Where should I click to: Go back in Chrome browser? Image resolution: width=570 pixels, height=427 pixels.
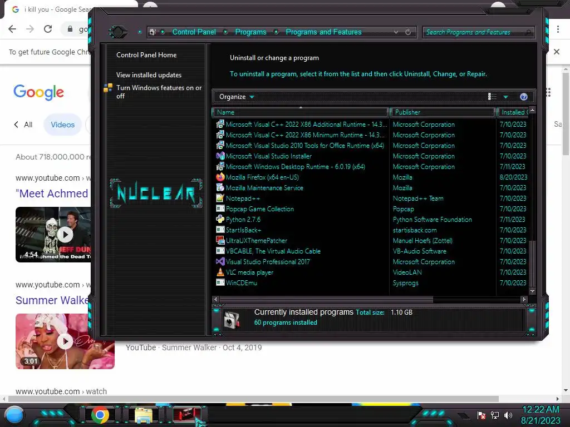12,29
